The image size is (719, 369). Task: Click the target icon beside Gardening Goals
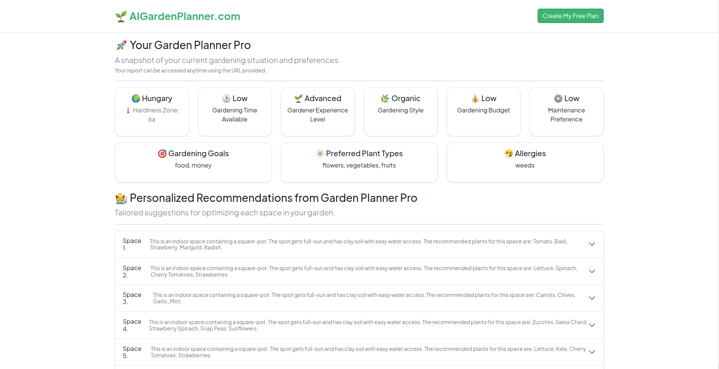[x=162, y=154]
